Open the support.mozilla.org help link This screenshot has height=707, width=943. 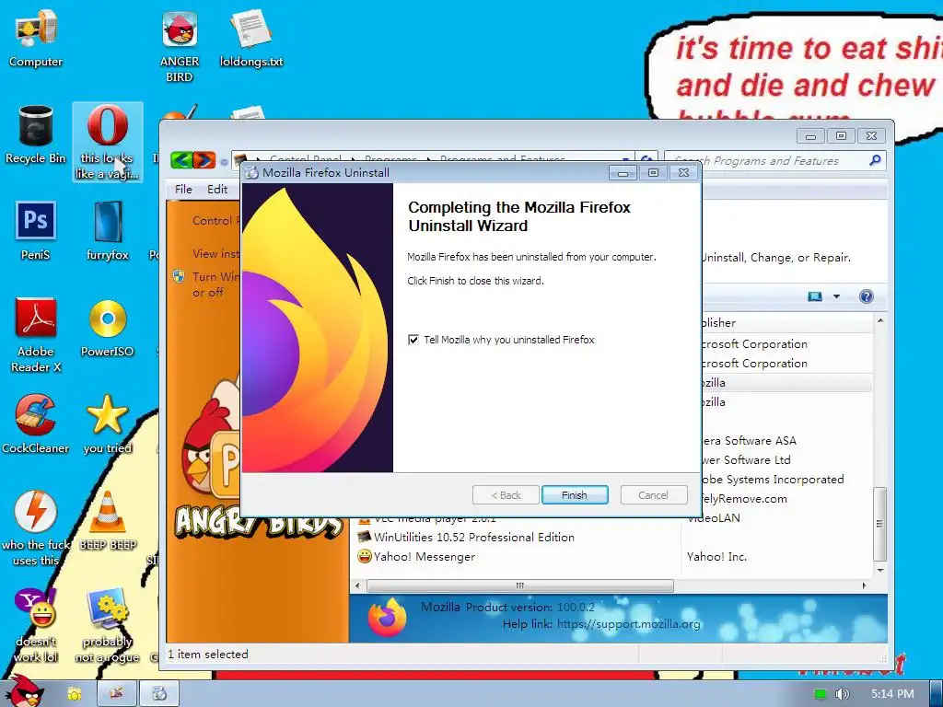(x=628, y=624)
